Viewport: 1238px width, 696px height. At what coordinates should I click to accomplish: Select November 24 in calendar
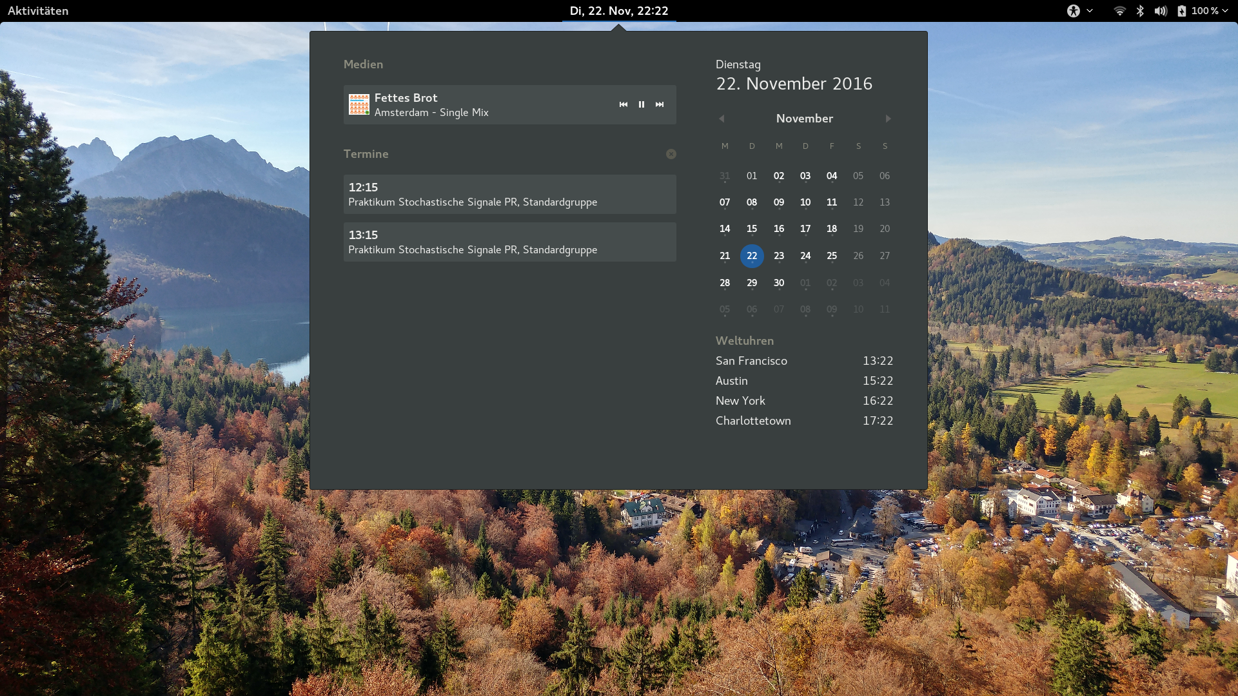(x=805, y=256)
